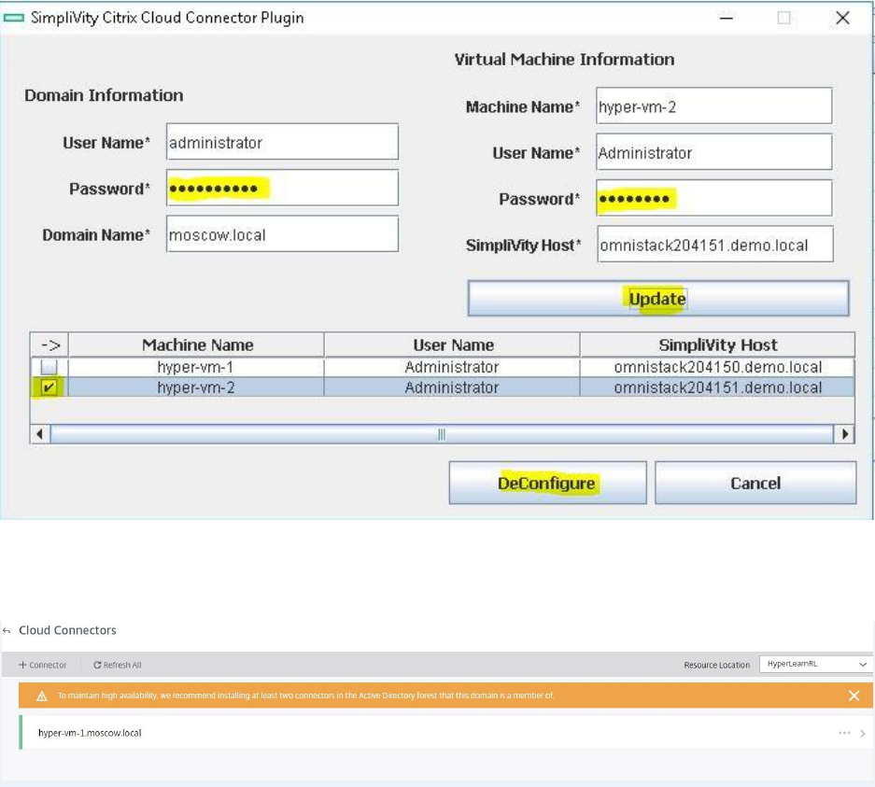Click omnistack204151.demo.local cell in table
The width and height of the screenshot is (875, 787).
(717, 387)
